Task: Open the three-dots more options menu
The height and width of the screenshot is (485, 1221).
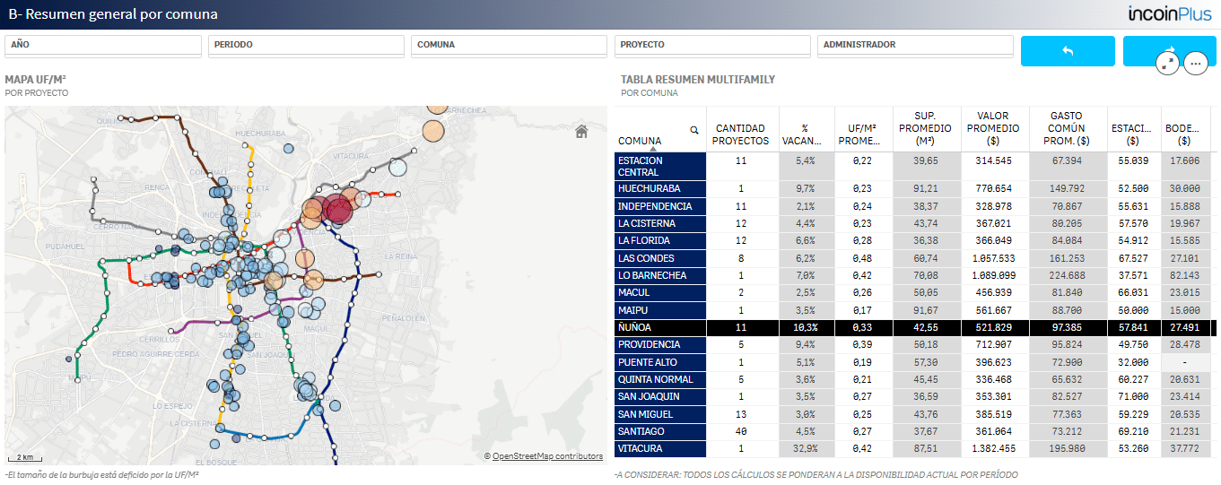Action: pos(1195,63)
